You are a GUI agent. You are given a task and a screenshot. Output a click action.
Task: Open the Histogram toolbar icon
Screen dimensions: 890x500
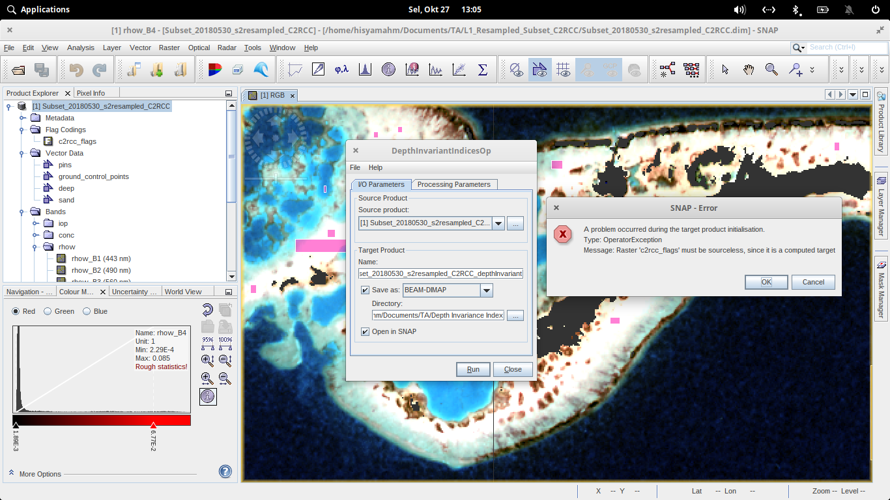click(365, 70)
